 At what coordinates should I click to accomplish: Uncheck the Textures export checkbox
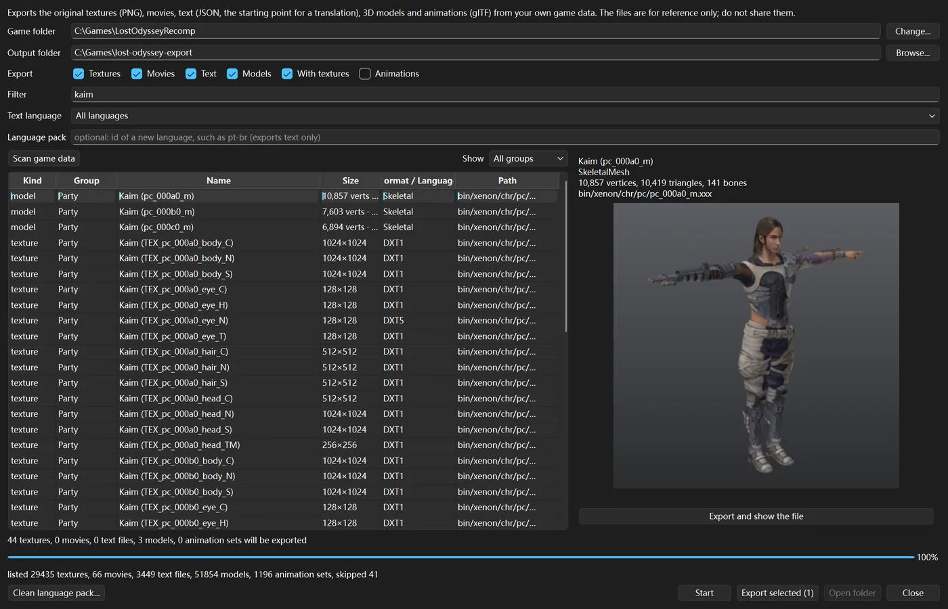pos(79,74)
